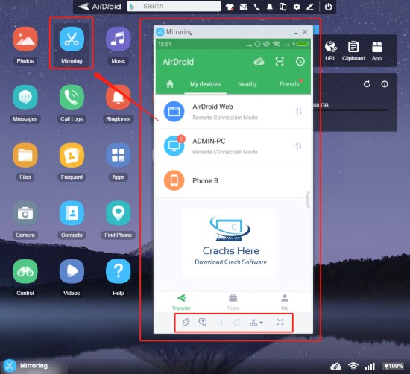Viewport: 410px width, 374px height.
Task: Click the devices icon in top bar
Action: pos(283,7)
